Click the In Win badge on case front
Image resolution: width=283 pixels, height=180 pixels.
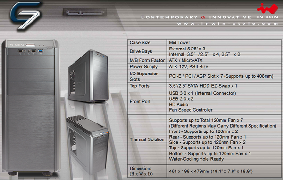(x=16, y=45)
